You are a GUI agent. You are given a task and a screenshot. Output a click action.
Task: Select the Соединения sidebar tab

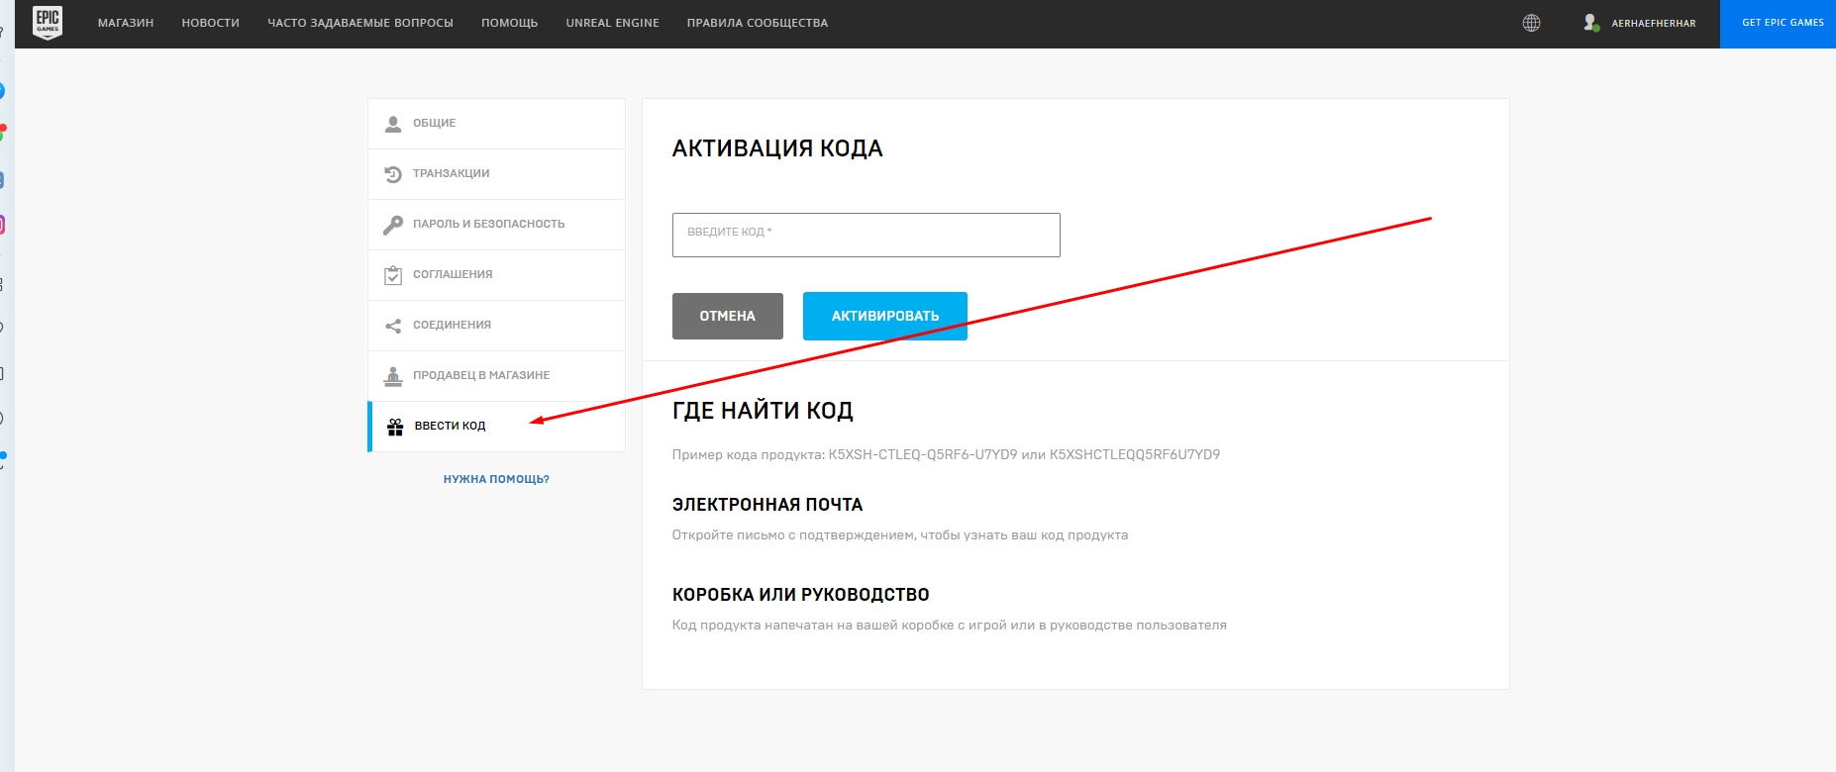coord(496,326)
